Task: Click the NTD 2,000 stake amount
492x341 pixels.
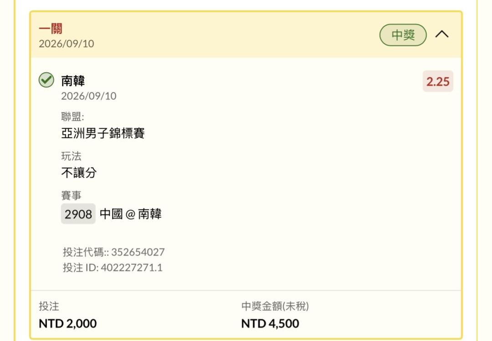Action: coord(68,323)
